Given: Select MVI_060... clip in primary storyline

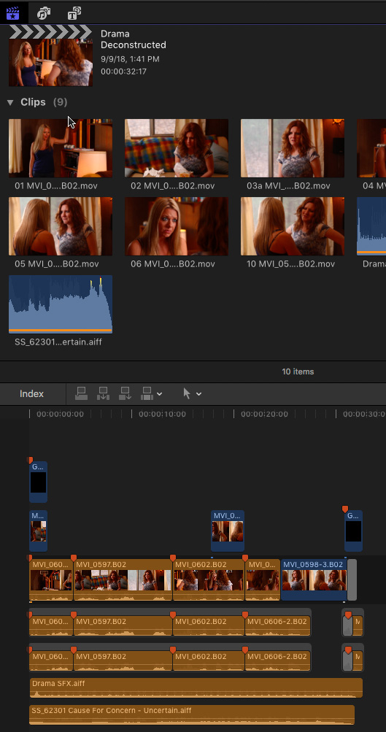Looking at the screenshot, I should coord(51,580).
